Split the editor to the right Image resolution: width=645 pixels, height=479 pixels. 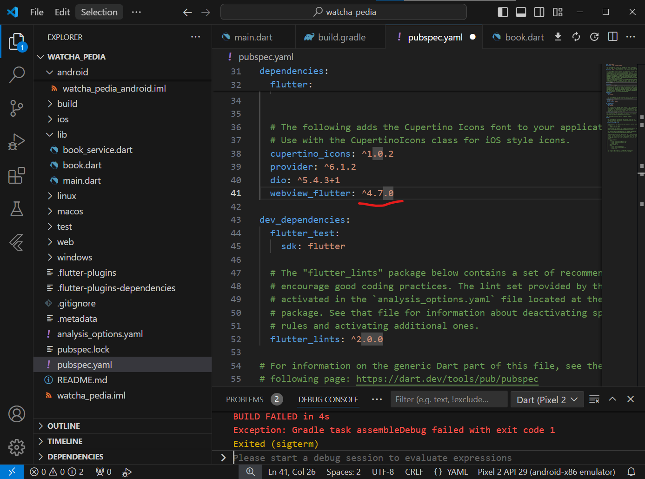pos(613,37)
